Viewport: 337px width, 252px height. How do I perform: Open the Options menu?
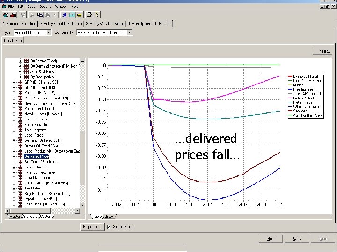coord(45,7)
